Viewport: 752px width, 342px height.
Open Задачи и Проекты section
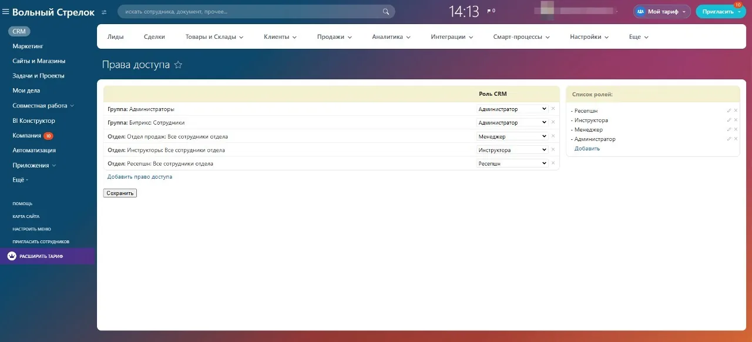click(38, 76)
